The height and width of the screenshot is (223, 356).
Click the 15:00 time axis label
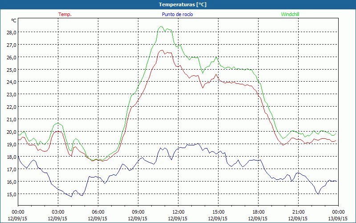(x=218, y=212)
